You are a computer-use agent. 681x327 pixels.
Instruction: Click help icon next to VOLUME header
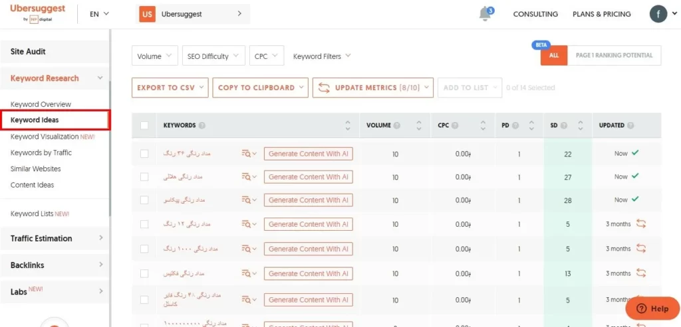click(396, 125)
